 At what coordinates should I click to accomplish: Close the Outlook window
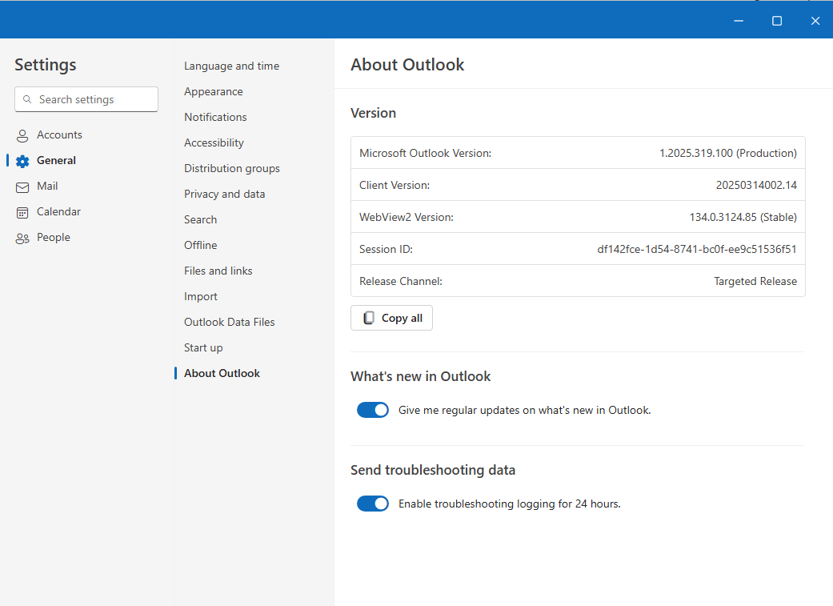tap(815, 21)
